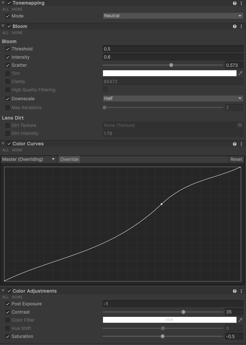Open the Tonemapping more options menu

[x=241, y=3]
